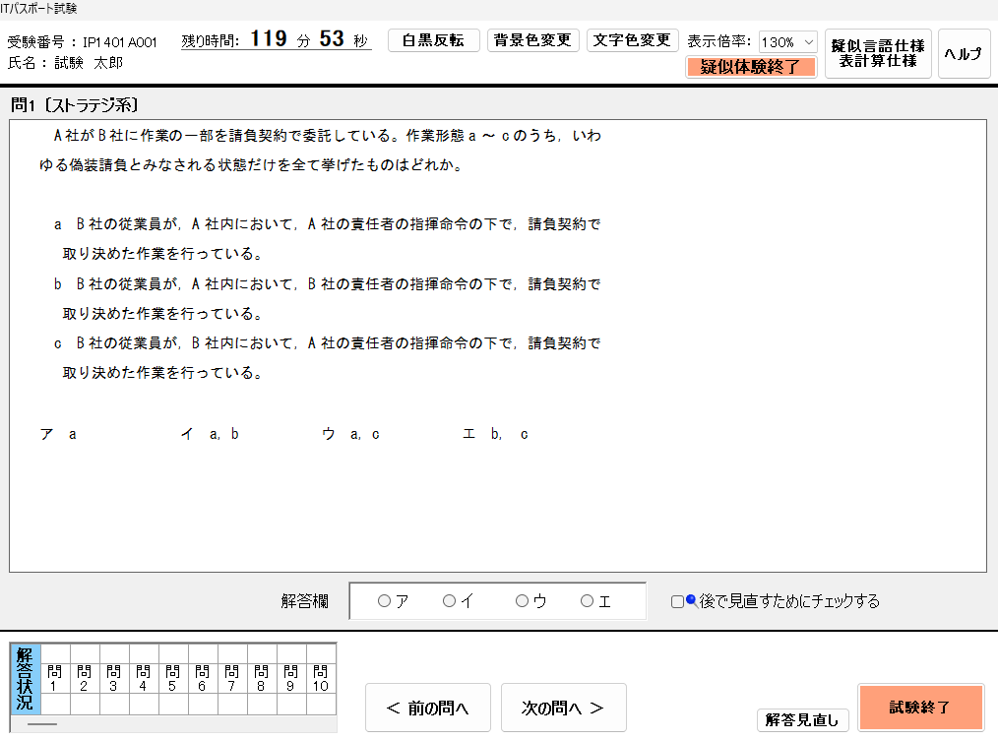Jump to 問1 in answer status grid

(x=54, y=678)
